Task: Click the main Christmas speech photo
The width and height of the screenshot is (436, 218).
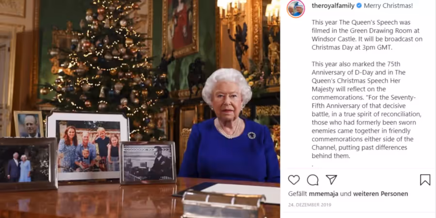Action: point(140,109)
